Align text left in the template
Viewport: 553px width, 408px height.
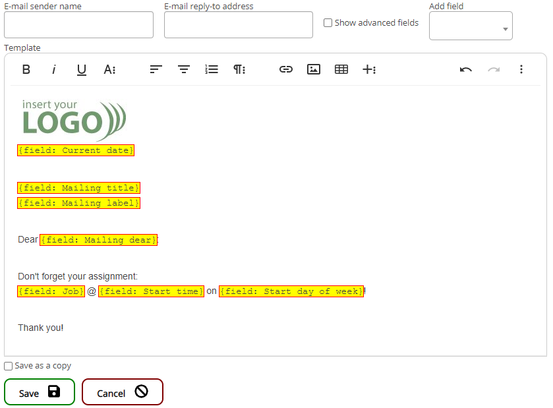pos(156,69)
